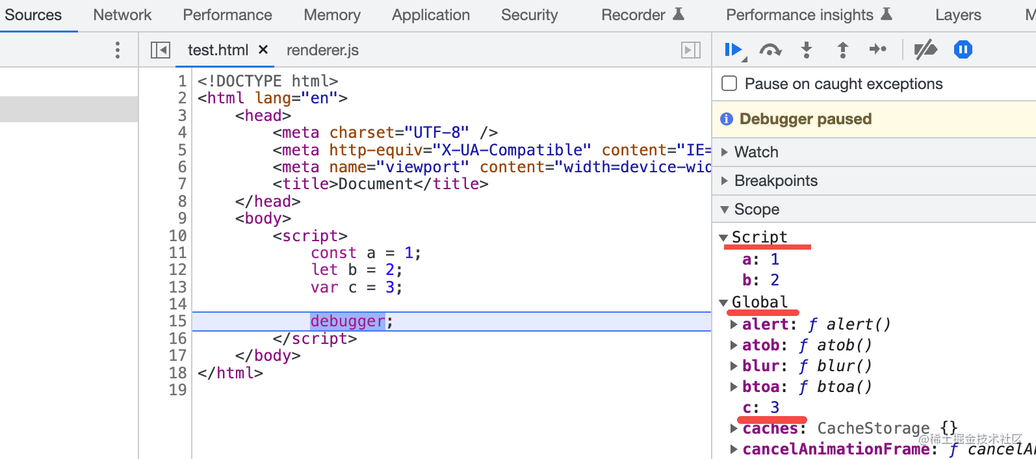Open the renderer.js file tab

(x=322, y=50)
